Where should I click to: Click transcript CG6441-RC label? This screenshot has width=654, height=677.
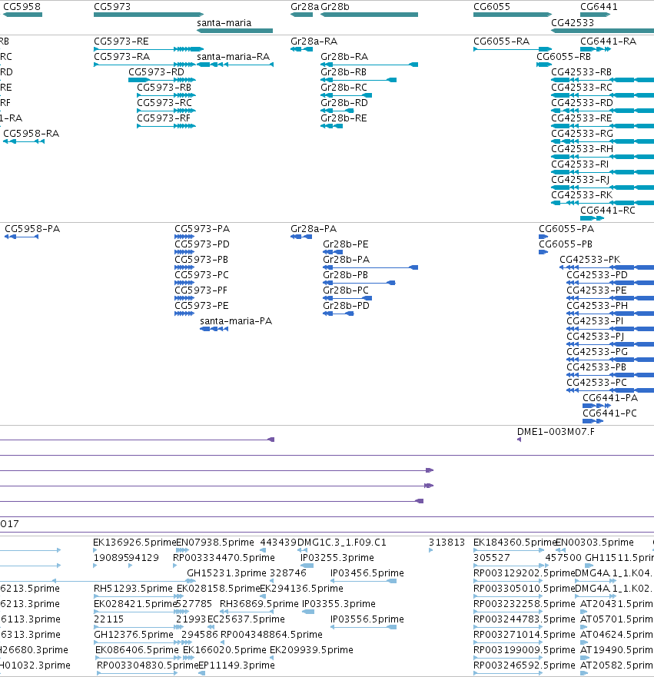(608, 211)
